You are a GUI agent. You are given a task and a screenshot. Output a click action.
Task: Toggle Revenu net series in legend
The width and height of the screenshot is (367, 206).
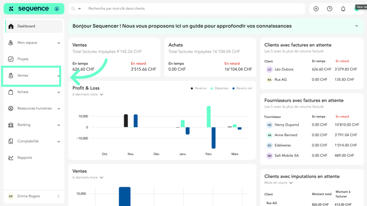(x=242, y=88)
